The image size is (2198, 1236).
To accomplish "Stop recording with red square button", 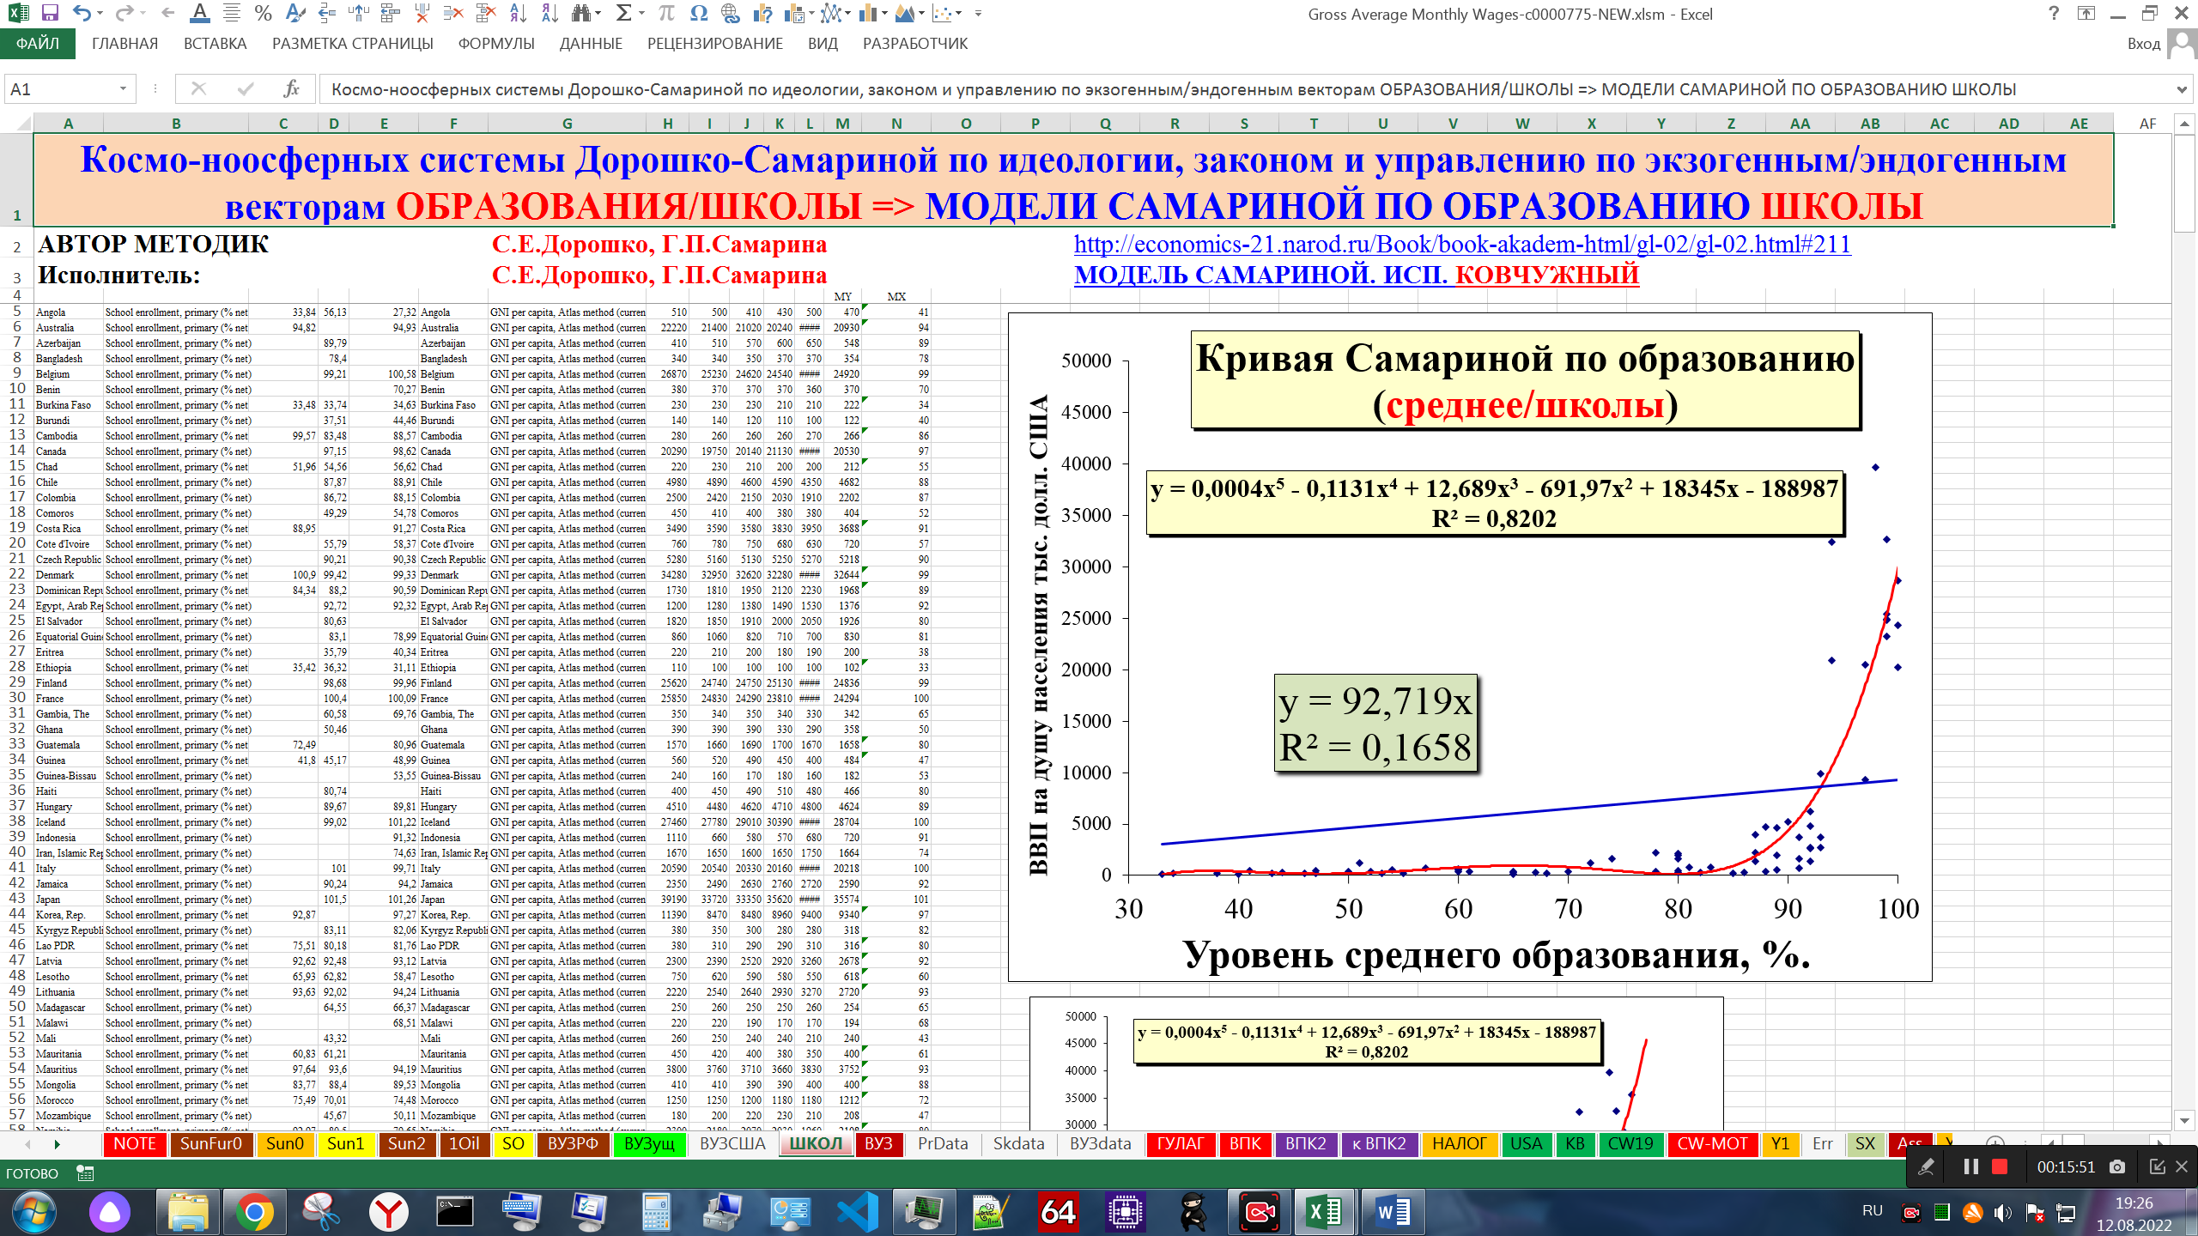I will (x=2000, y=1166).
